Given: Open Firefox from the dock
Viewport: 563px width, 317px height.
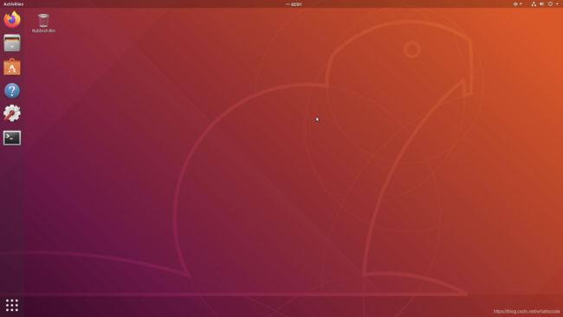Looking at the screenshot, I should click(x=12, y=19).
